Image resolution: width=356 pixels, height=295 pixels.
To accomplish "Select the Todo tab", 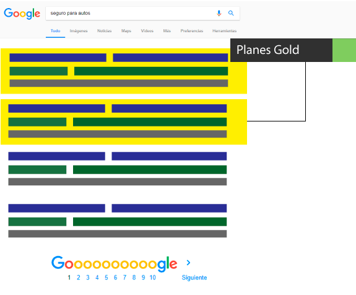I will tap(55, 31).
